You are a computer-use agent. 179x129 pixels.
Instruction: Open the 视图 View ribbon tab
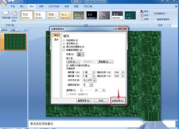tap(76, 6)
